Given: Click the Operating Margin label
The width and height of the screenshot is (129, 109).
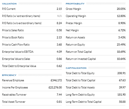Looking at the screenshot, I should pyautogui.click(x=76, y=16).
